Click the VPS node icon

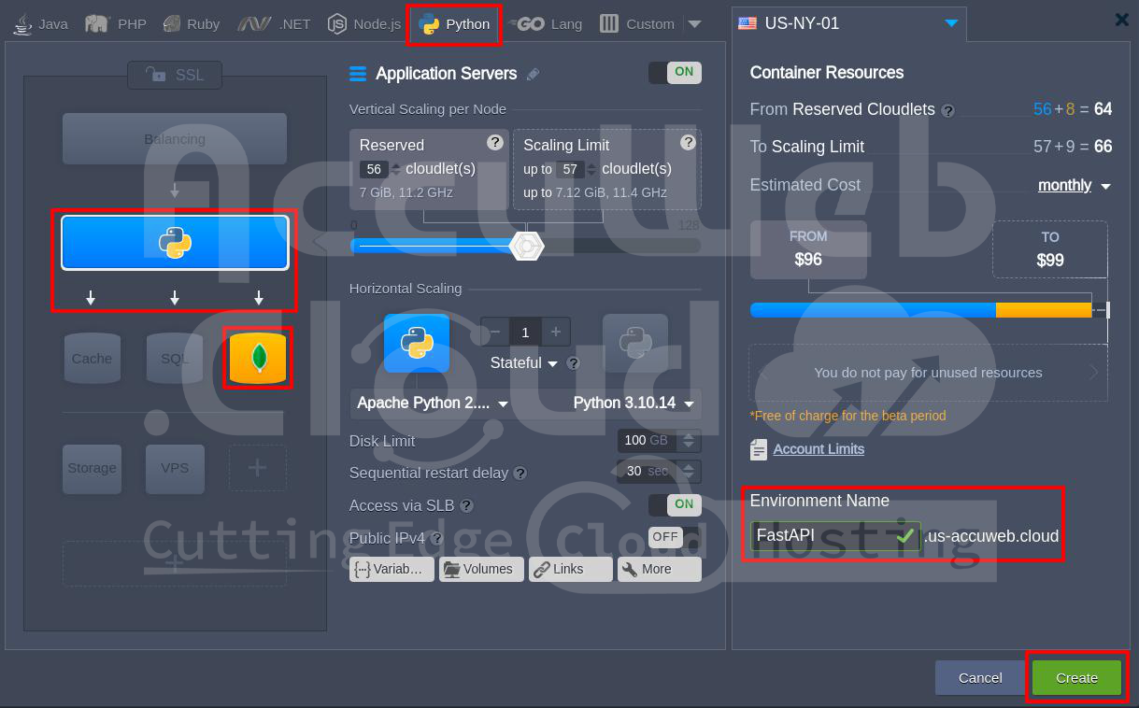click(x=175, y=468)
